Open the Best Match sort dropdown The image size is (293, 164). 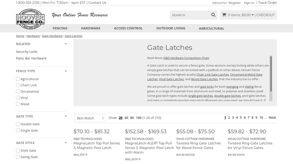tap(90, 118)
